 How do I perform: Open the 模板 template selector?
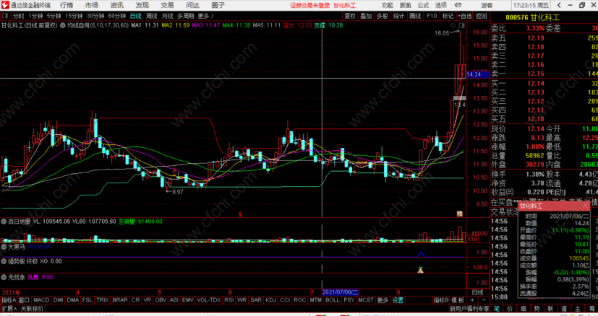point(458,300)
